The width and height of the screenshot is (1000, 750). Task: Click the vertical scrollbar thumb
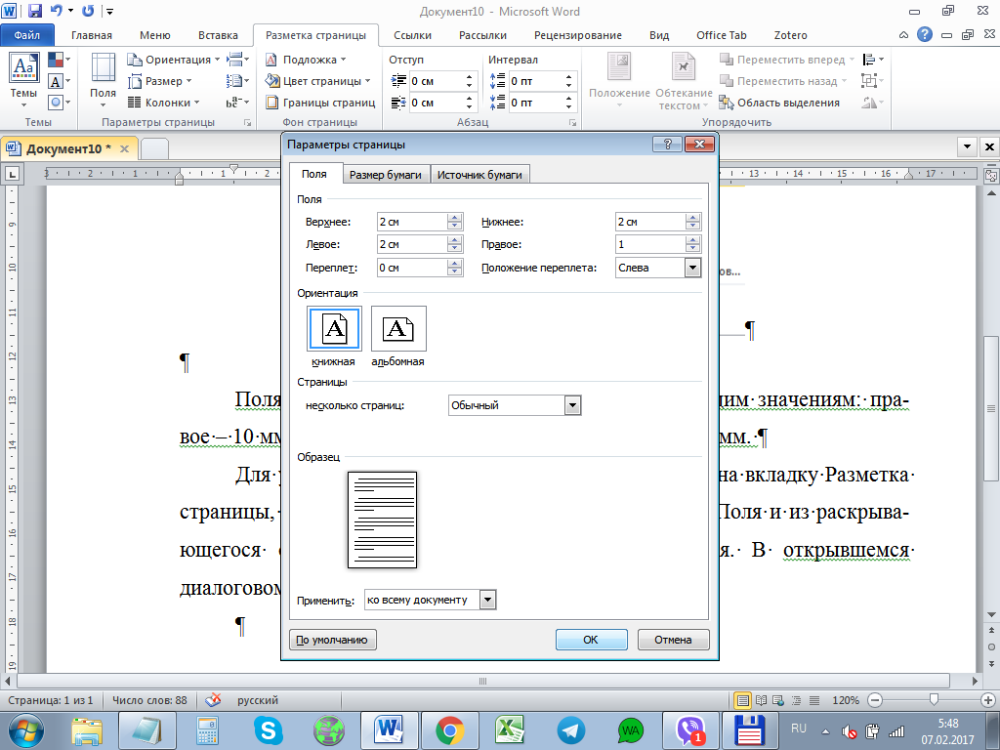991,408
